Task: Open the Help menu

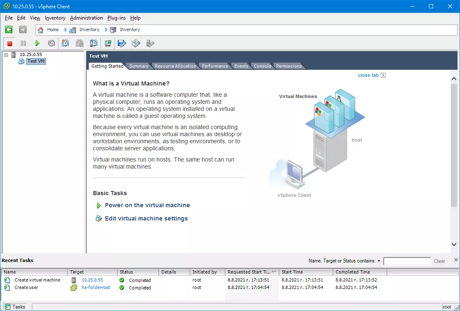Action: (x=135, y=18)
